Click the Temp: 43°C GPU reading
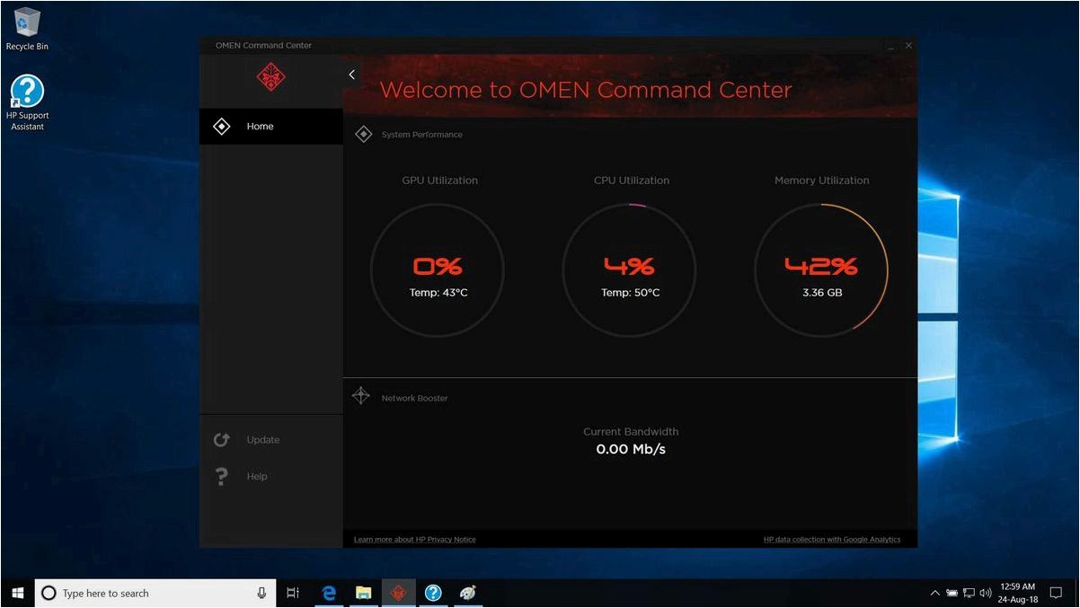Viewport: 1080px width, 608px height. (438, 293)
